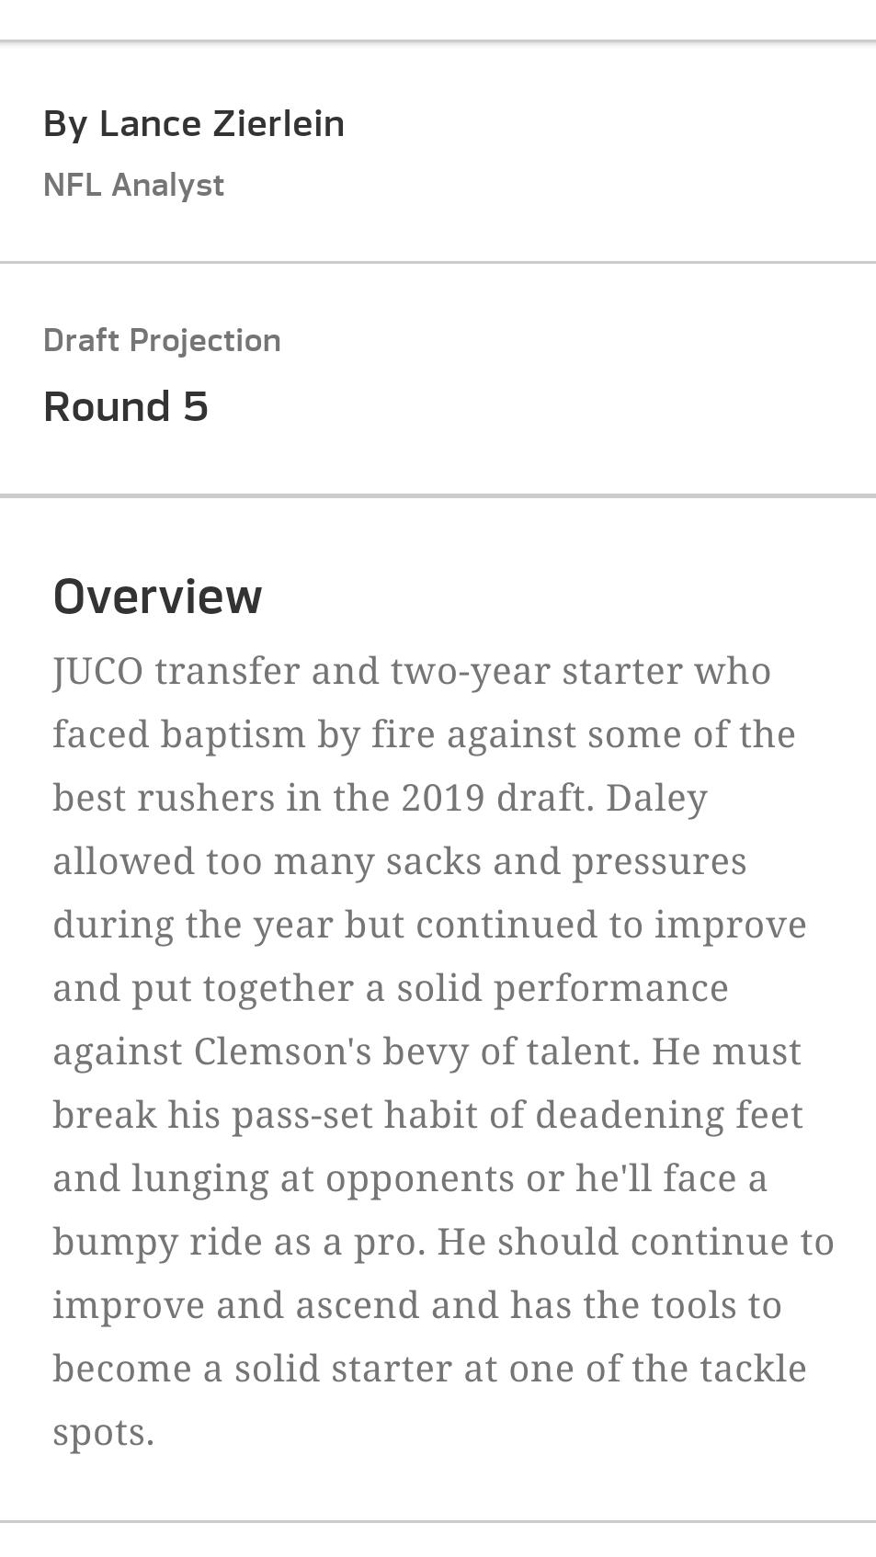Click the word Clemson's in overview

tap(282, 1051)
